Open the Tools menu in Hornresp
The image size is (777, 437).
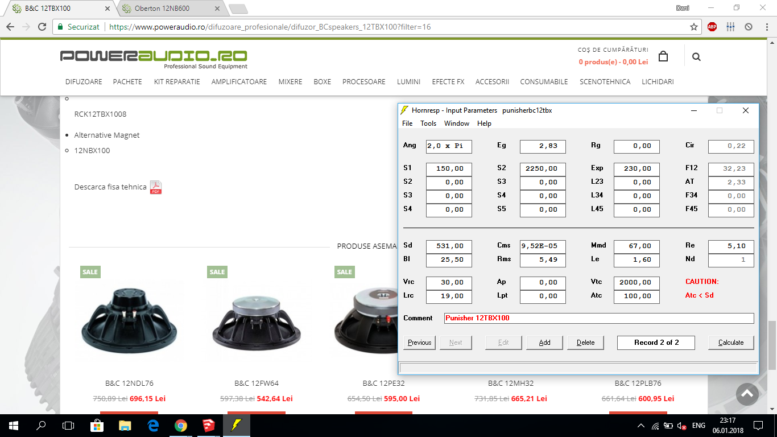coord(428,123)
